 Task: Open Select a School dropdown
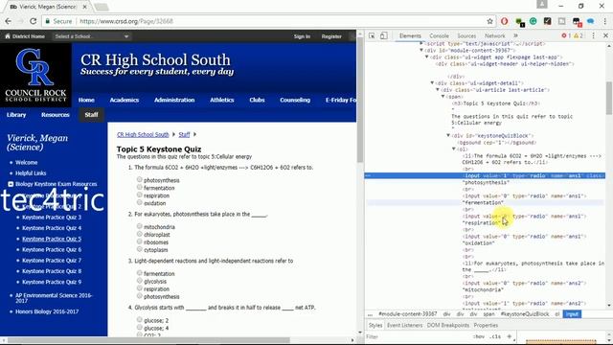[x=92, y=36]
